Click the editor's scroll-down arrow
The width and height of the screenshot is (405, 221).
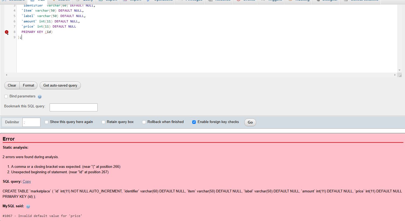click(399, 70)
